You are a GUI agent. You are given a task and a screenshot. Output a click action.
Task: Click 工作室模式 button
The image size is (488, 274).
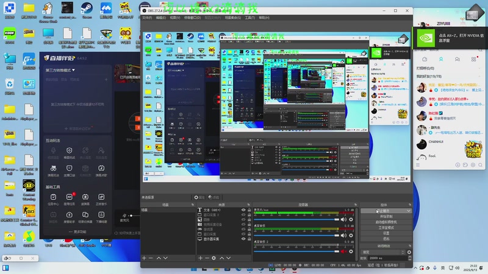(386, 228)
